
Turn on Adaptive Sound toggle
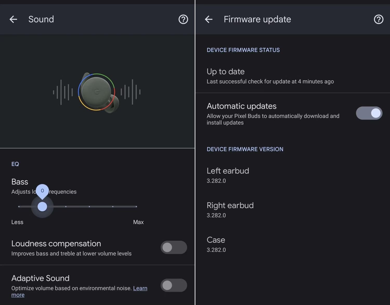pyautogui.click(x=174, y=286)
